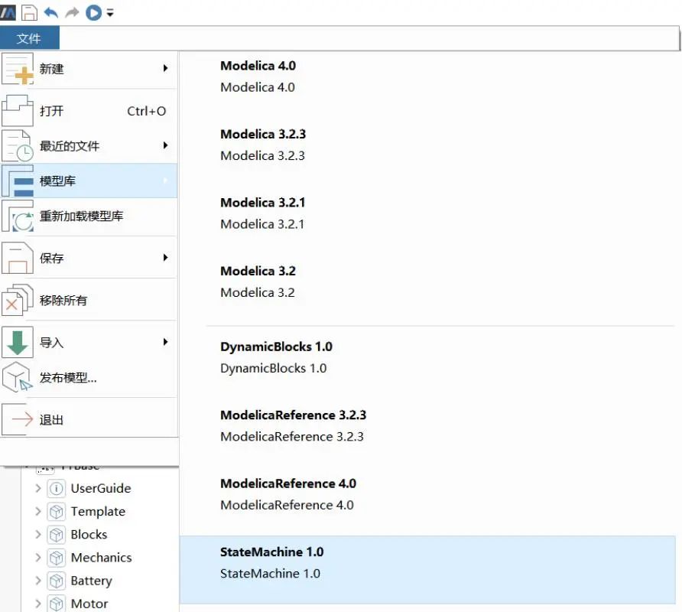Click the Motor package icon

56,604
